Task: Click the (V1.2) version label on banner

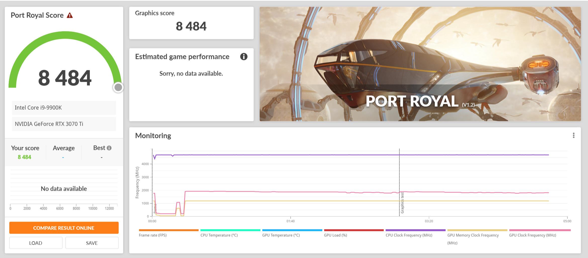Action: 468,105
